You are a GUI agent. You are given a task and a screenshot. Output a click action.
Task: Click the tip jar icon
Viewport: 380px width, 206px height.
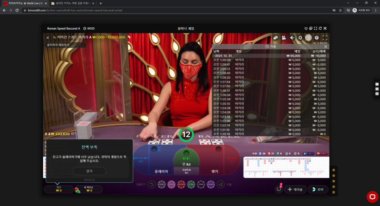pos(279,189)
